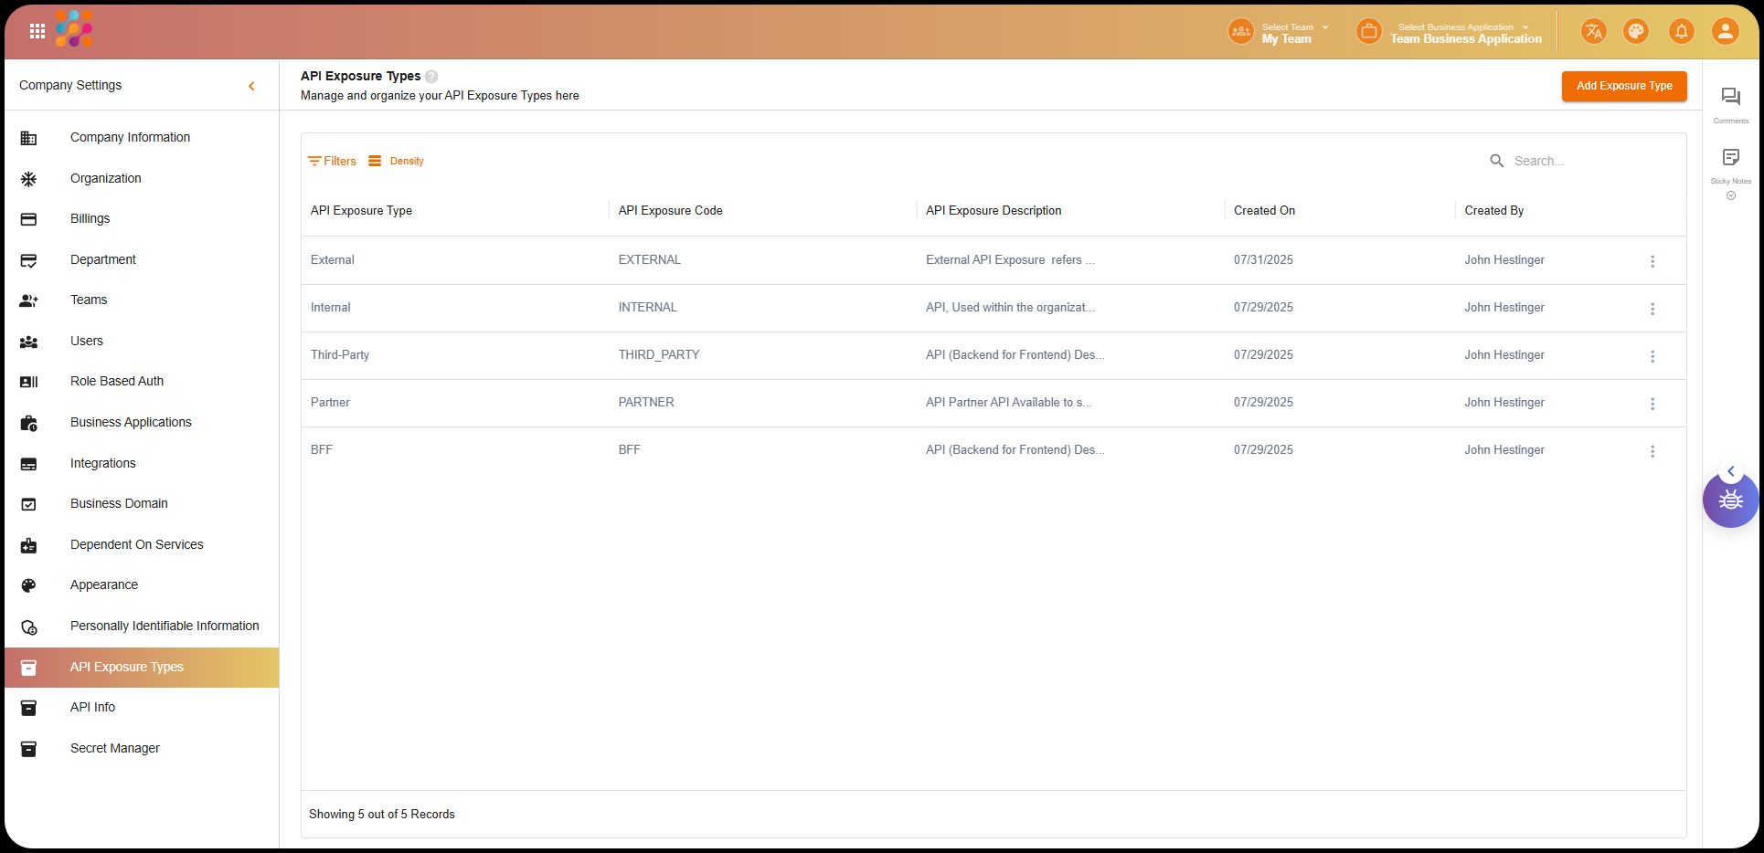
Task: Open the app grid launcher icon
Action: [37, 31]
